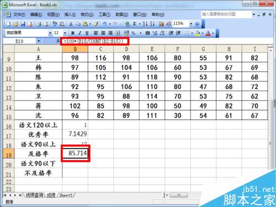Click first sheet navigation arrow
The height and width of the screenshot is (207, 276).
(x=5, y=195)
